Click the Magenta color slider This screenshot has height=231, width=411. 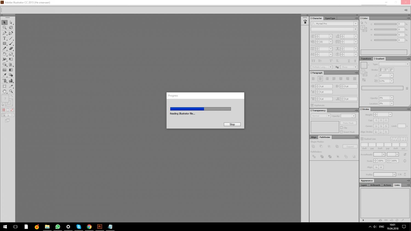point(385,30)
